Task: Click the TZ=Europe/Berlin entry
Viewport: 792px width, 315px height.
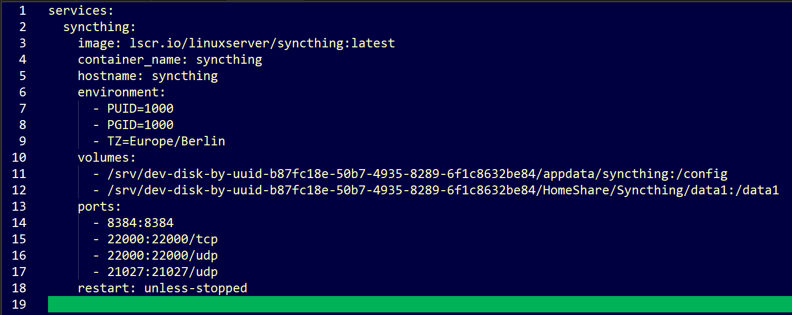Action: (166, 141)
